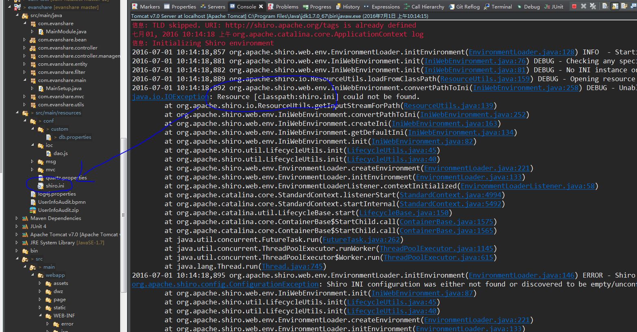
Task: Terminate the running Tomcat server process
Action: pos(574,6)
